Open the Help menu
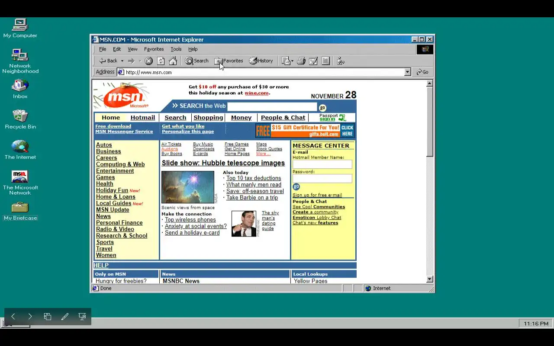This screenshot has height=346, width=554. click(193, 49)
